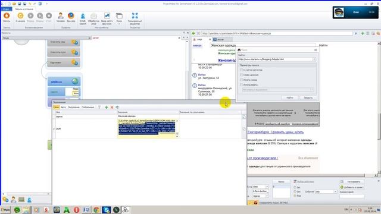Add new browser tab with green plus
381x214 pixels.
[363, 33]
